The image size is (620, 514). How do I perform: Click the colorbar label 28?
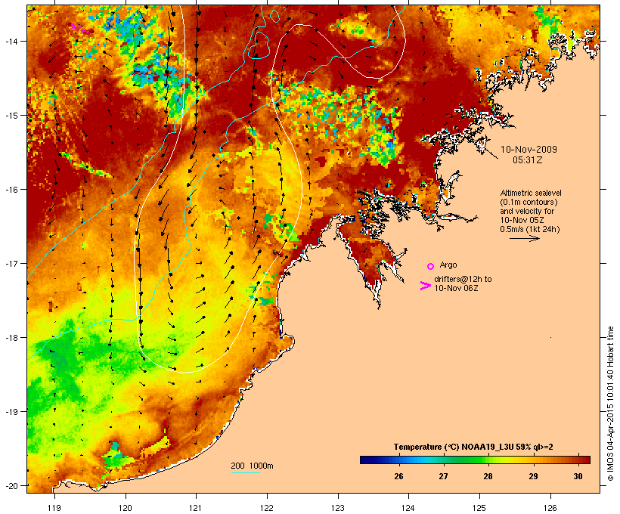click(488, 476)
